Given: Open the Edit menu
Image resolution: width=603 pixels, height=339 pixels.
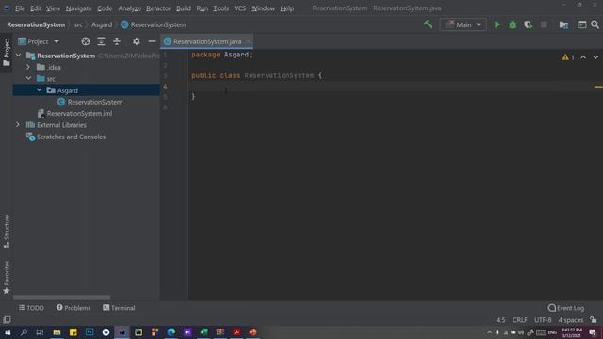Looking at the screenshot, I should (x=36, y=8).
